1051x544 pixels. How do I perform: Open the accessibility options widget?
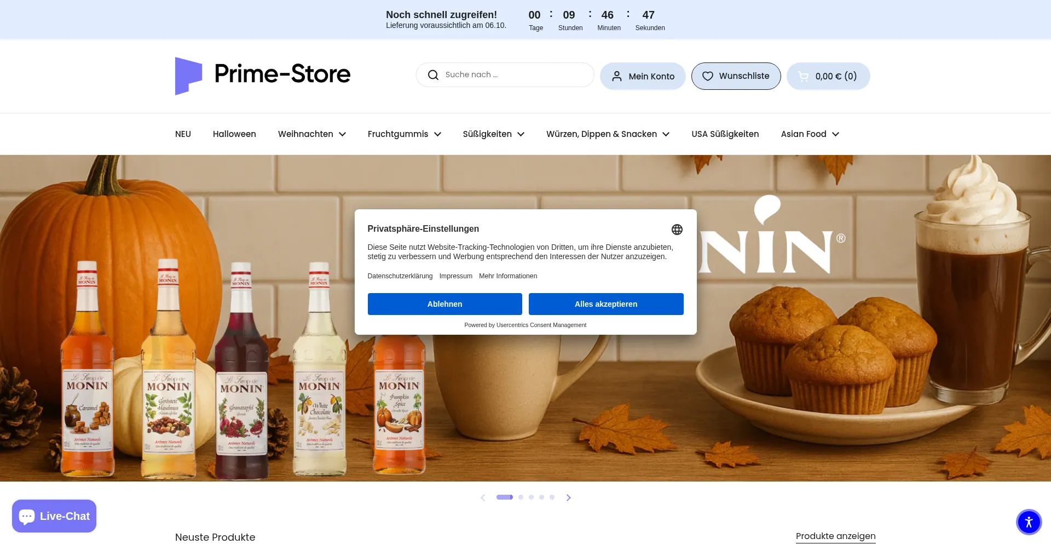(1029, 522)
